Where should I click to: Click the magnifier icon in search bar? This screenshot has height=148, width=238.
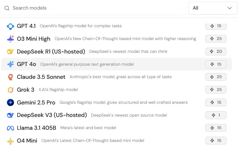point(7,8)
